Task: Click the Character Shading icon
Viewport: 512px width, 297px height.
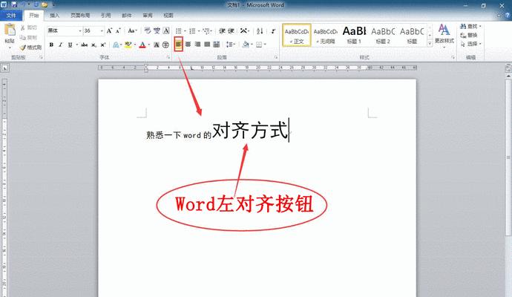Action: point(157,45)
